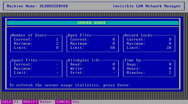Click the Record Locks panel heading

tap(138, 35)
